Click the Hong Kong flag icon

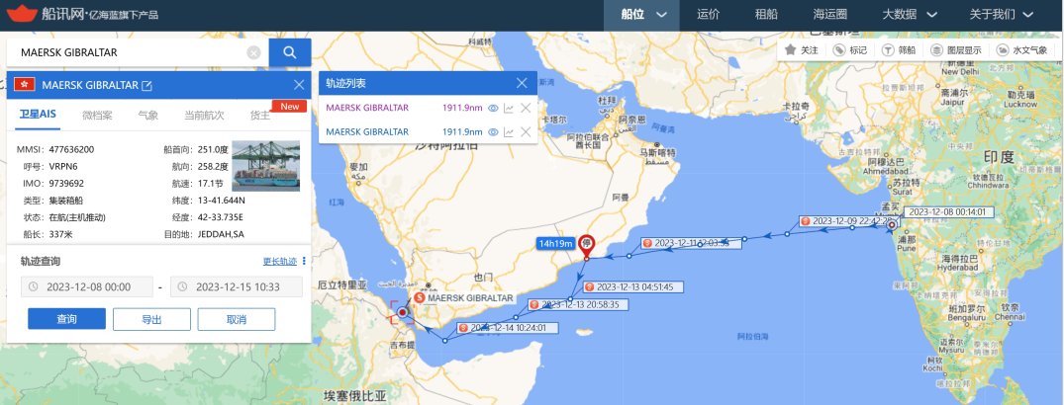pos(25,85)
